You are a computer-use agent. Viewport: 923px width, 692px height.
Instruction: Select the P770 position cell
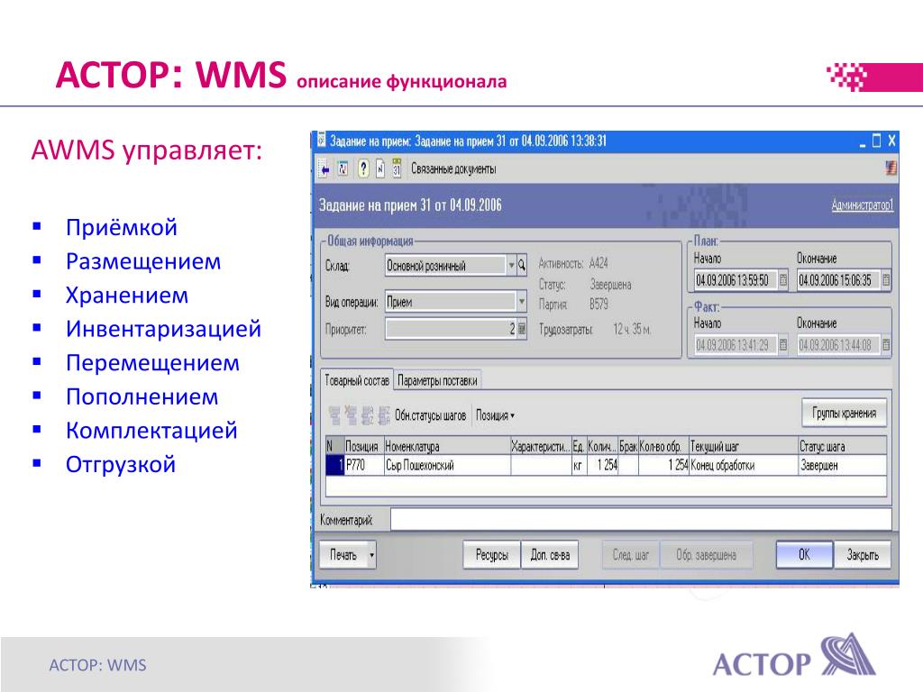click(x=364, y=466)
